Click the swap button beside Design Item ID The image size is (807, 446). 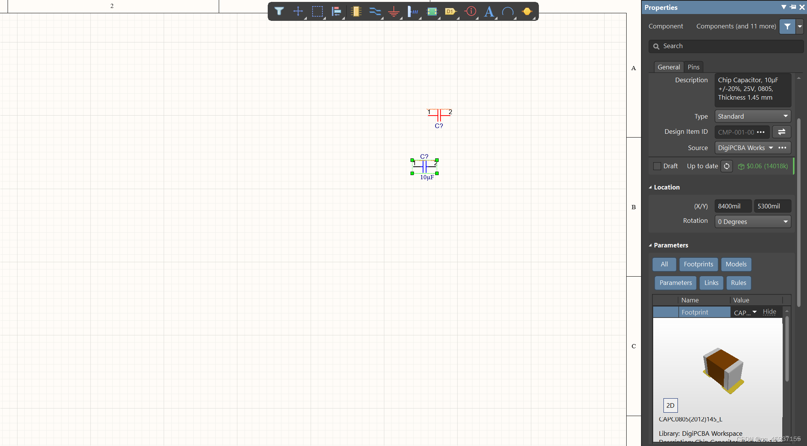[782, 132]
